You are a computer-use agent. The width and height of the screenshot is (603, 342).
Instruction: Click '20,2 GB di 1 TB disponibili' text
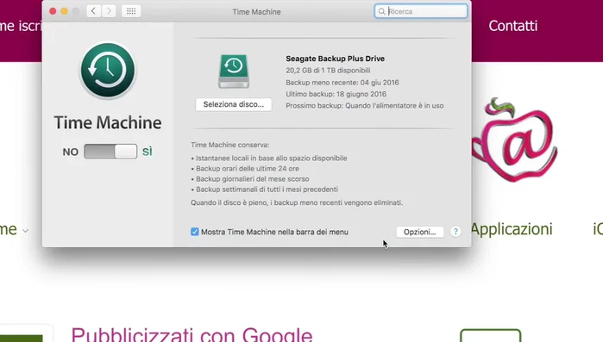coord(328,71)
